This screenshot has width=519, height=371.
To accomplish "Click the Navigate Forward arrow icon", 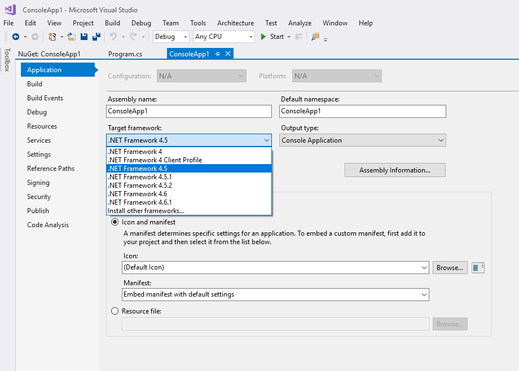I will [x=35, y=37].
